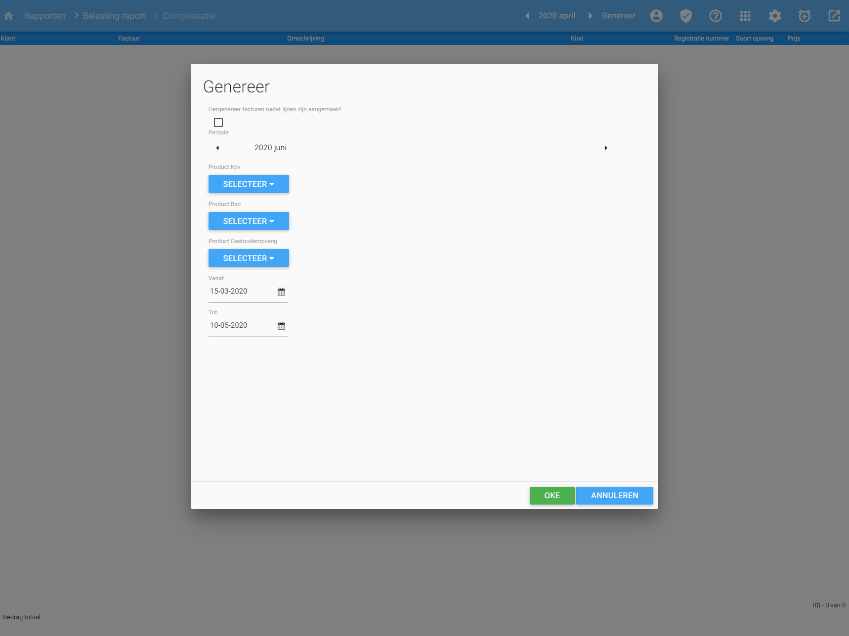Click the home icon in breadcrumb
The width and height of the screenshot is (849, 636).
click(8, 16)
